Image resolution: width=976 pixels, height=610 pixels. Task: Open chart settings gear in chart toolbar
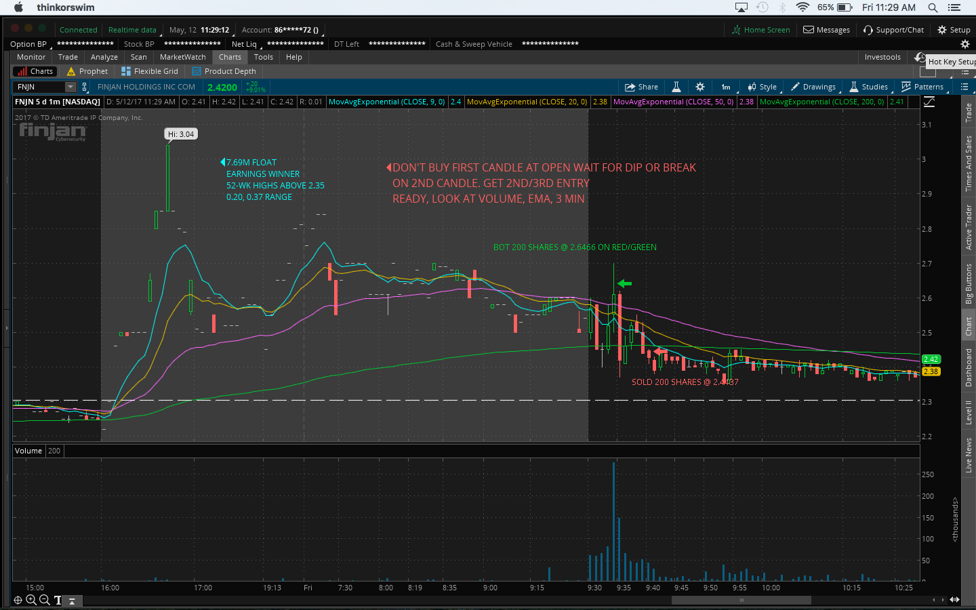tap(700, 87)
